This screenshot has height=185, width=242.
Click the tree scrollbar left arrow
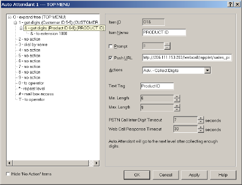tap(9, 163)
